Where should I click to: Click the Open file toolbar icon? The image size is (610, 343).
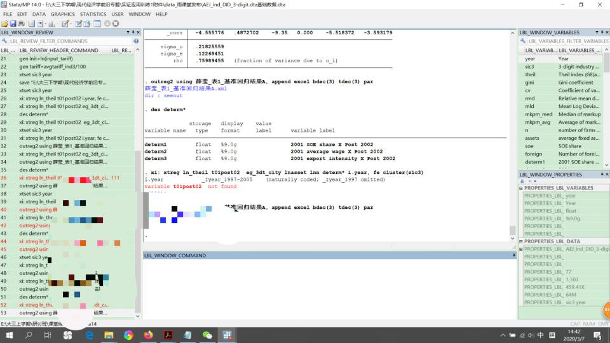point(4,24)
